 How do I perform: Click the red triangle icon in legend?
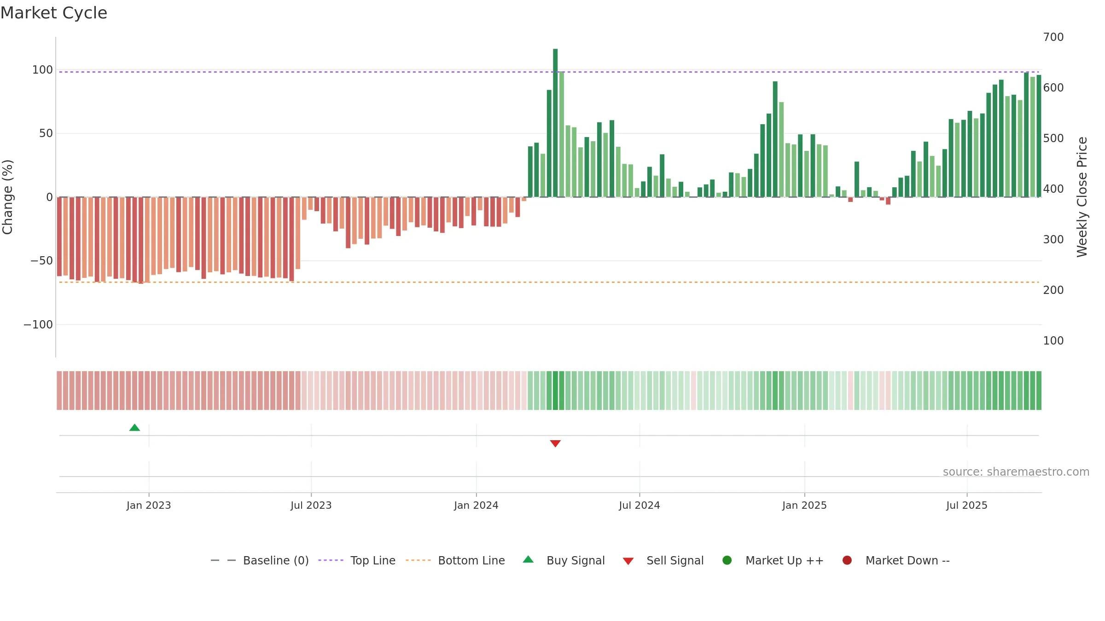(628, 561)
